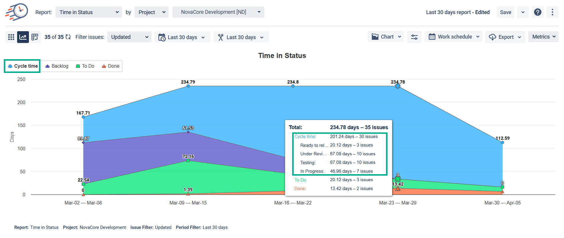Open the three-dot more options menu

click(x=552, y=12)
